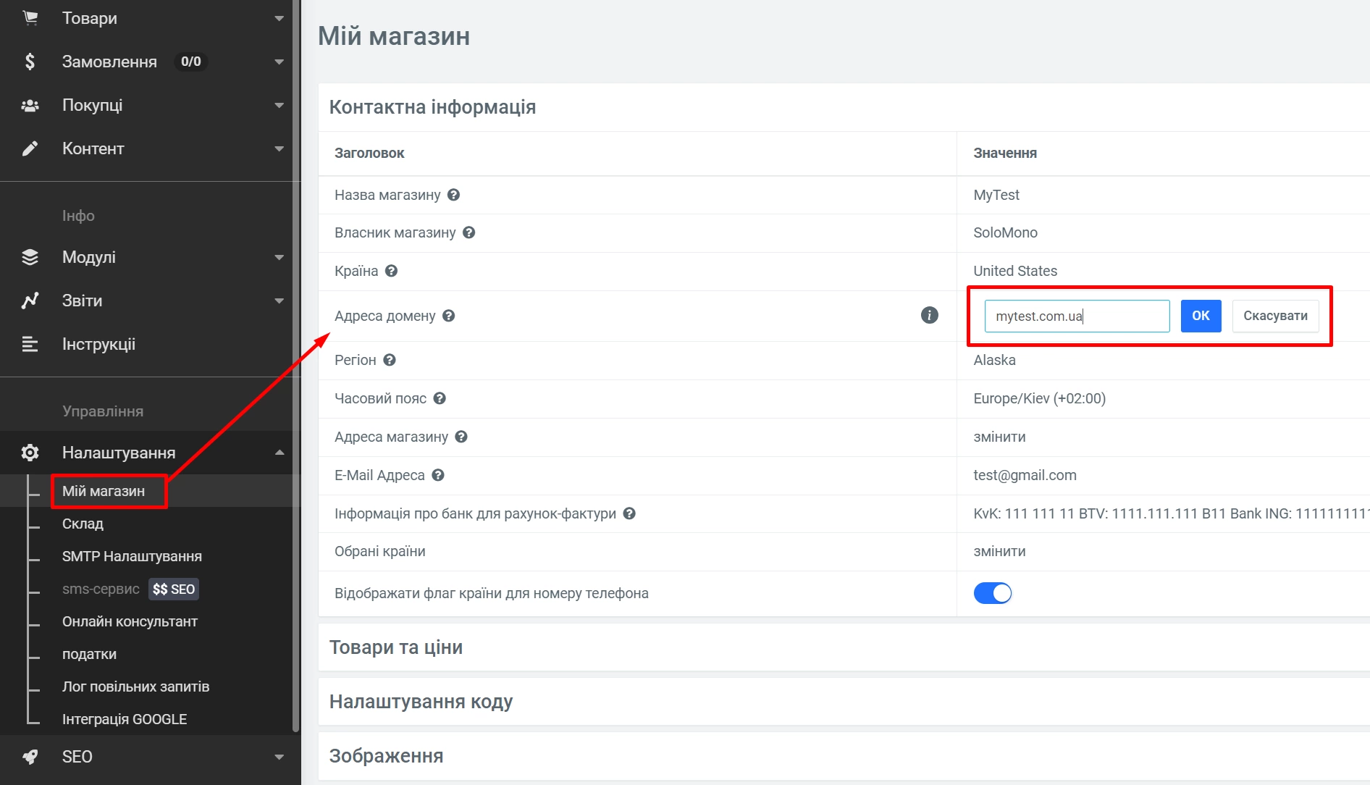The height and width of the screenshot is (785, 1370).
Task: Click the rocket icon for SEO
Action: click(30, 757)
